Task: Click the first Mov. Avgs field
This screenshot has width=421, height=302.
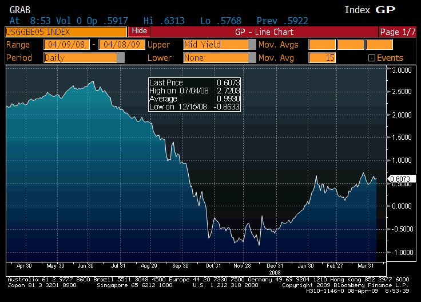Action: coord(321,45)
